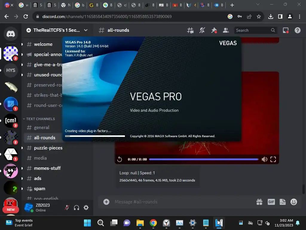Click the ZB2023 user profile area
Viewport: 306px width, 230px height.
point(43,208)
